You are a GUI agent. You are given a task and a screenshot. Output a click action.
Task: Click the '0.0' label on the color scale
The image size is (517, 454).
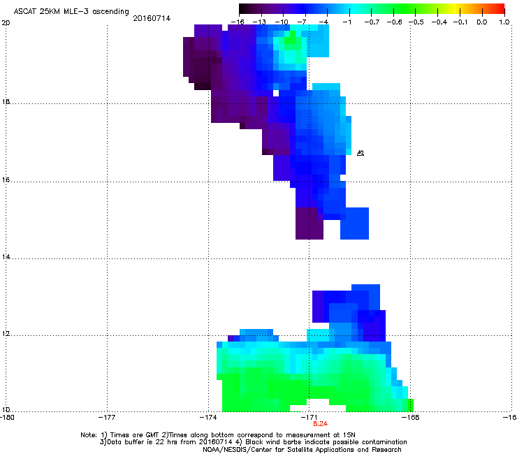(x=482, y=22)
